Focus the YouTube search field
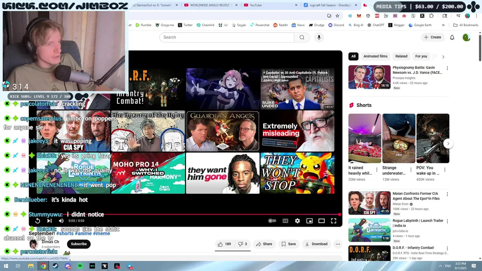 coord(227,37)
